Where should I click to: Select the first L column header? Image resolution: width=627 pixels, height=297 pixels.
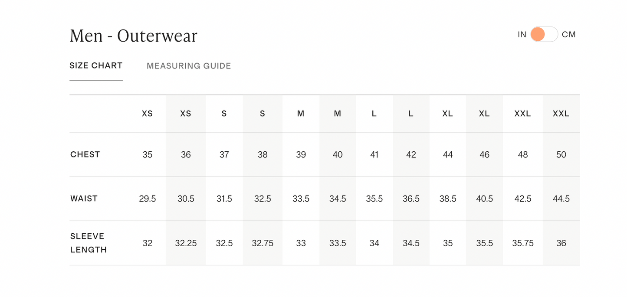(x=374, y=114)
